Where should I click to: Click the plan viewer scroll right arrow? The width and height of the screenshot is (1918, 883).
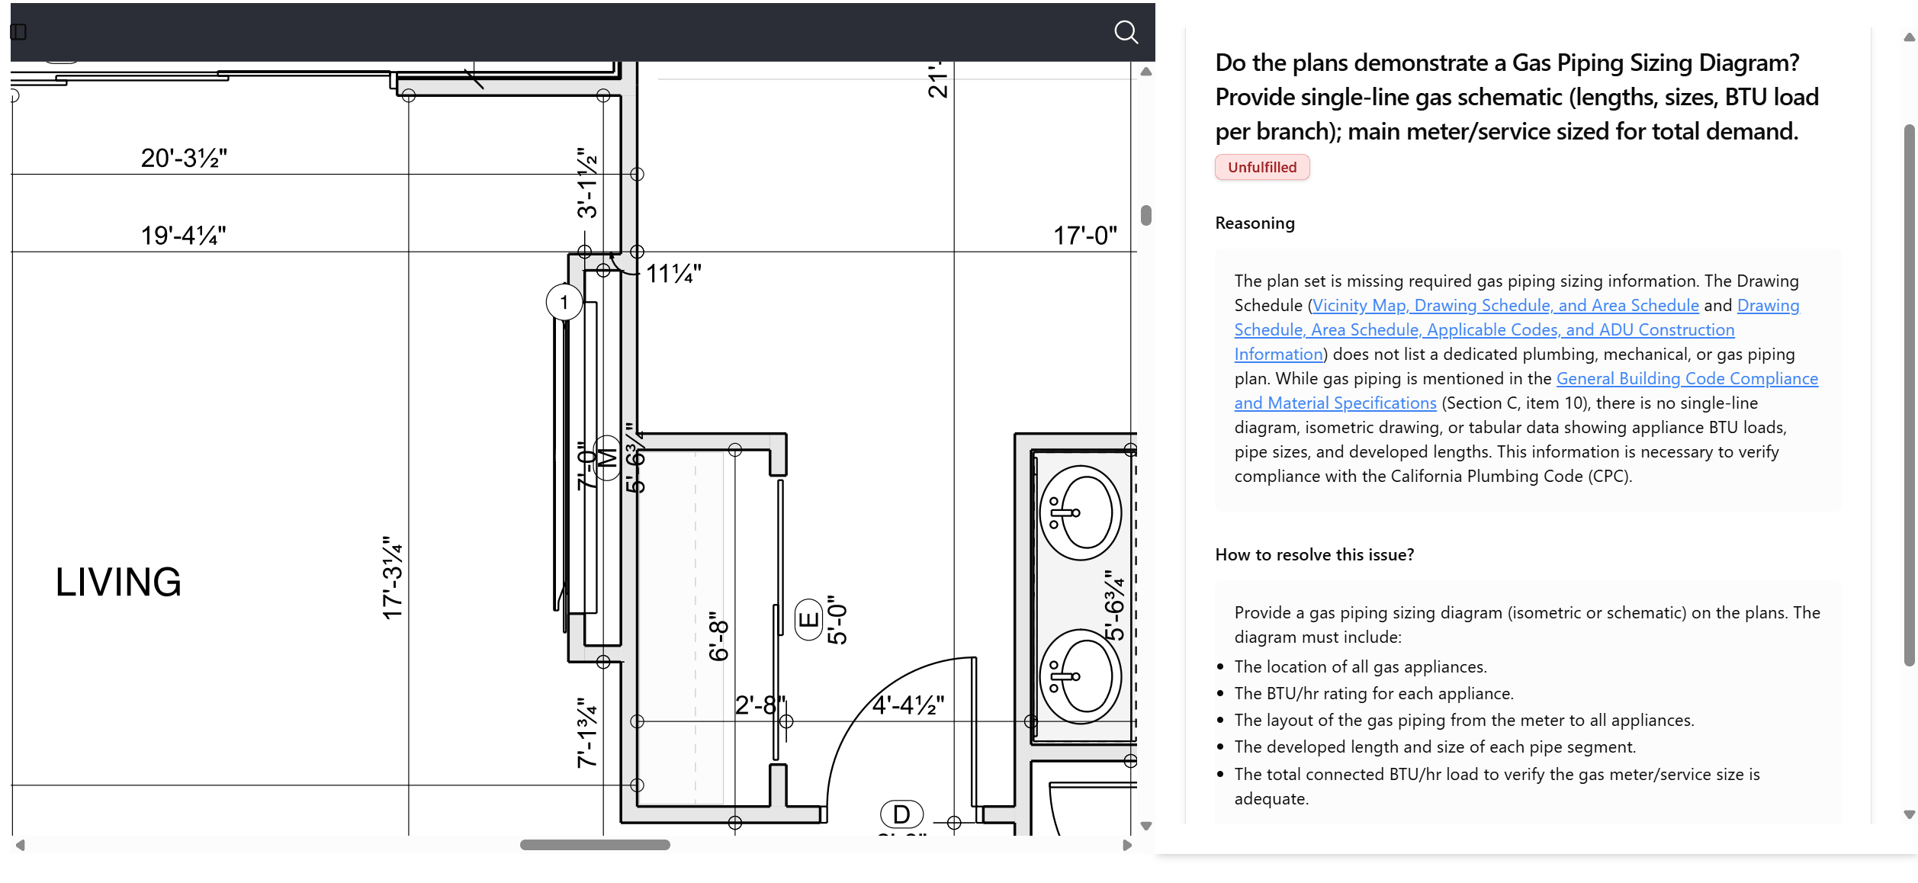pos(1127,845)
